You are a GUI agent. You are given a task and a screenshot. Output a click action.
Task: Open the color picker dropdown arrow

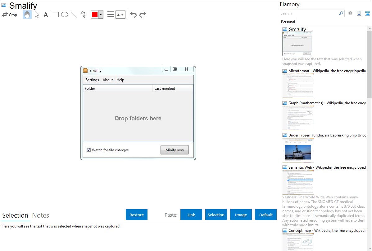point(101,15)
